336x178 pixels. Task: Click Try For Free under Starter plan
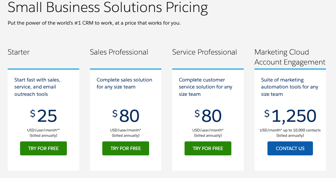[x=43, y=148]
